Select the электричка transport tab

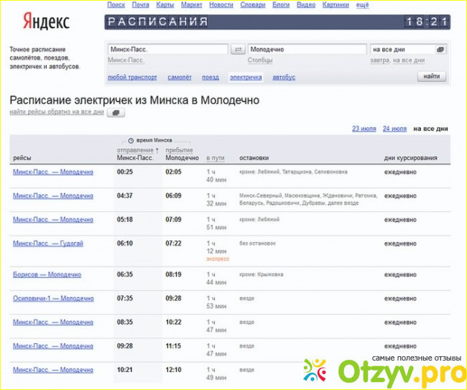[246, 77]
